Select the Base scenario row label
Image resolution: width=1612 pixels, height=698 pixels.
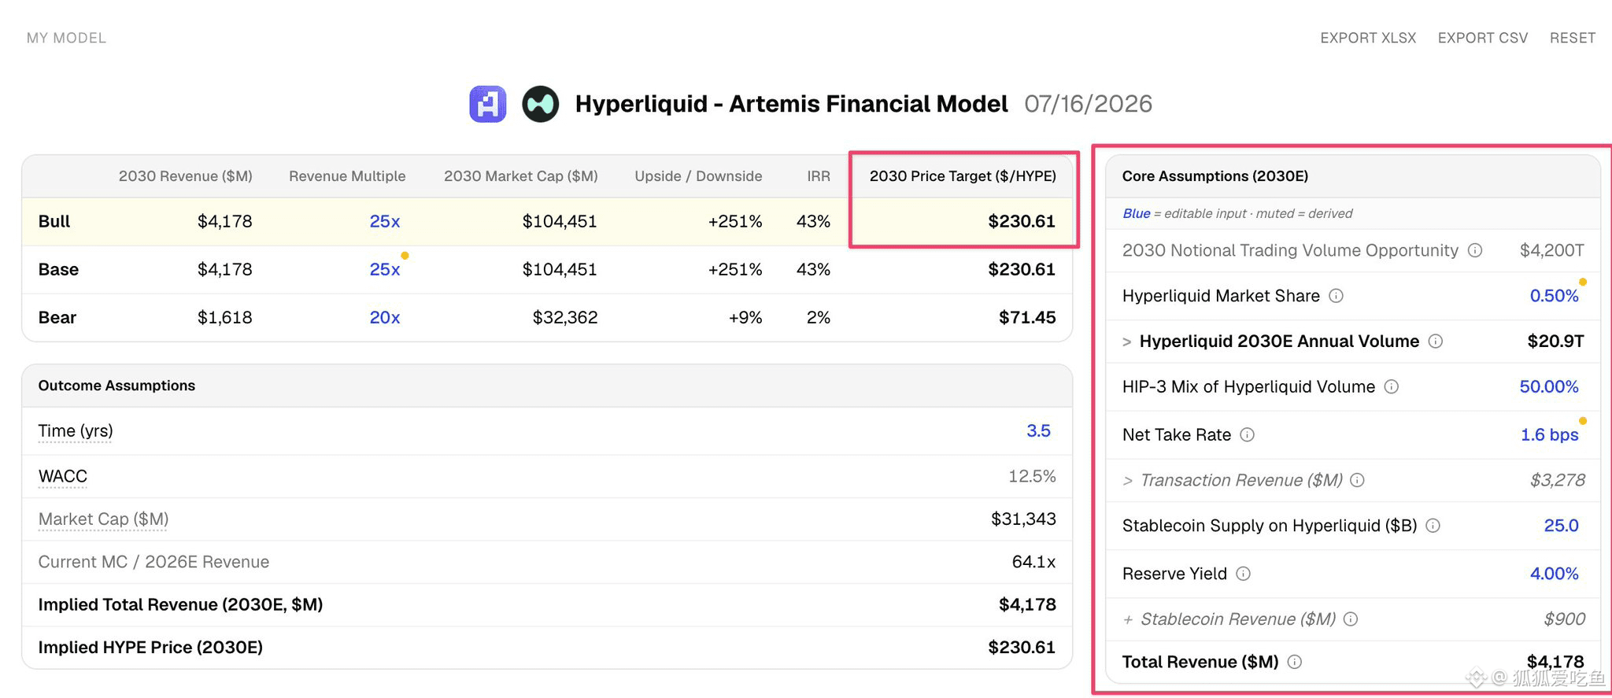[x=58, y=270]
